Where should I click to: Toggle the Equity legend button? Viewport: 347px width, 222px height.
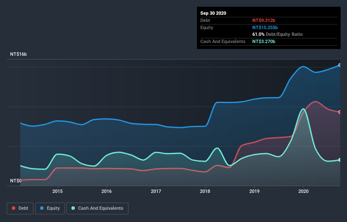point(50,208)
